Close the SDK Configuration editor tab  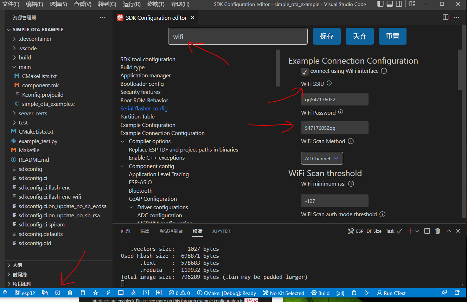pos(192,18)
